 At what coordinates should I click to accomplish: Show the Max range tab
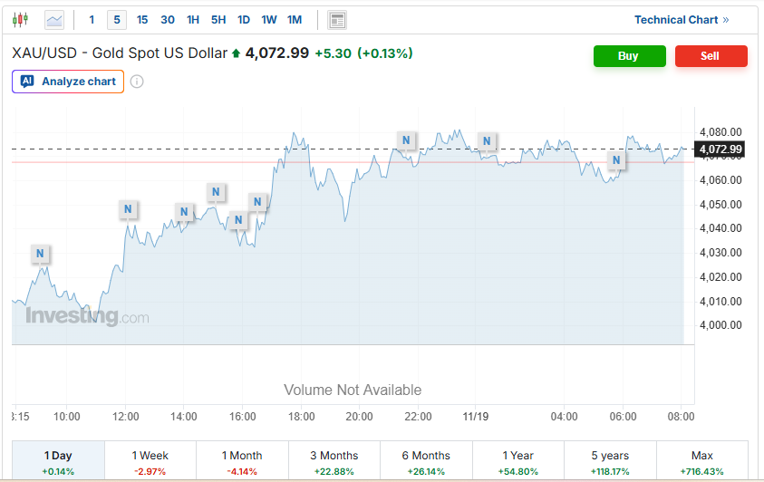[701, 462]
